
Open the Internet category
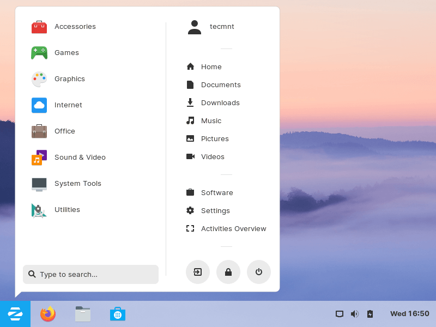[68, 105]
